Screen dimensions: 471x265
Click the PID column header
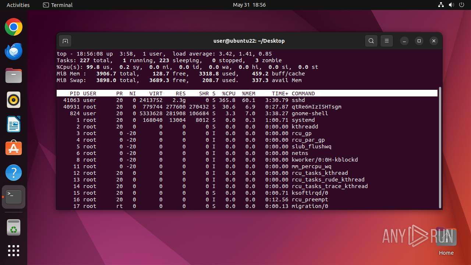pyautogui.click(x=75, y=93)
